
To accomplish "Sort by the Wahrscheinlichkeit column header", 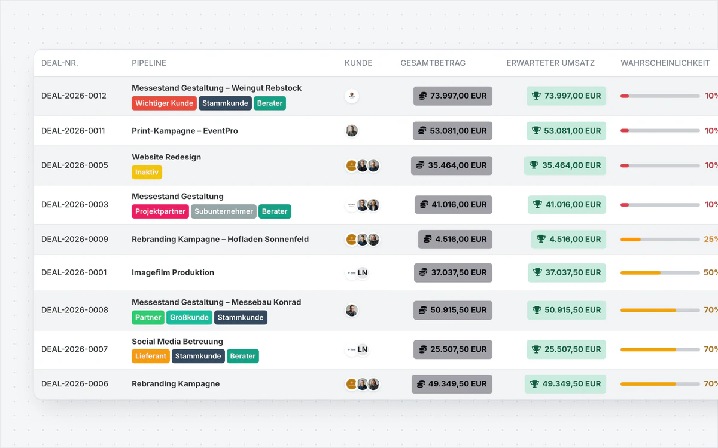I will coord(665,63).
